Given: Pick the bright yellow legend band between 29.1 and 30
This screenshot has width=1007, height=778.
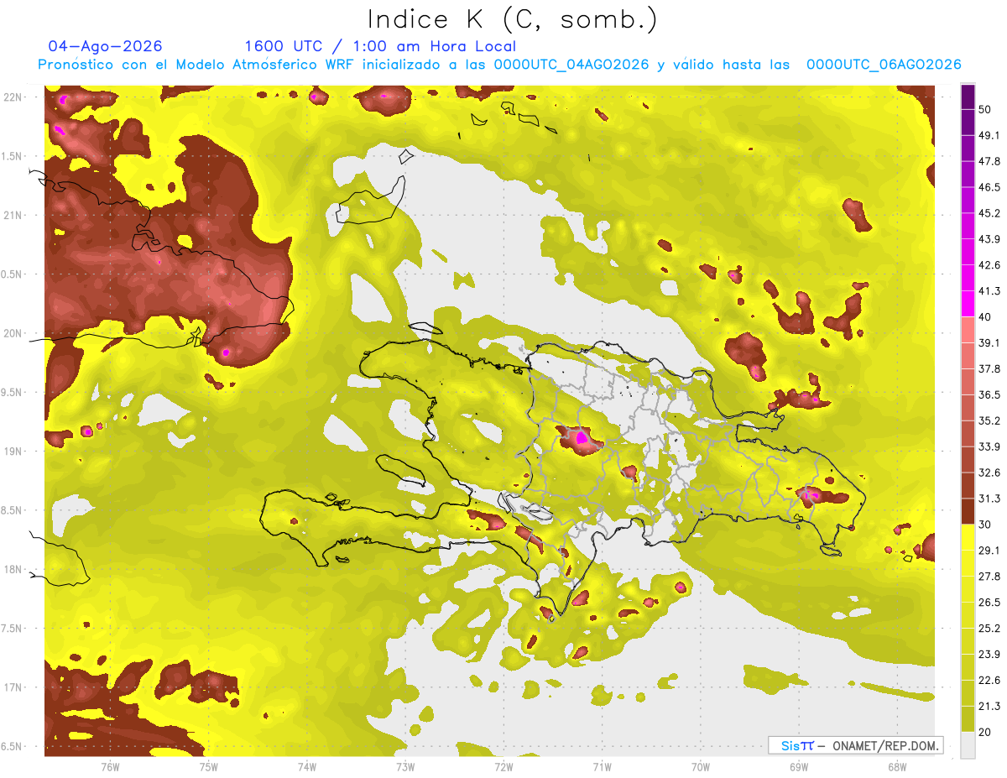Looking at the screenshot, I should (968, 537).
